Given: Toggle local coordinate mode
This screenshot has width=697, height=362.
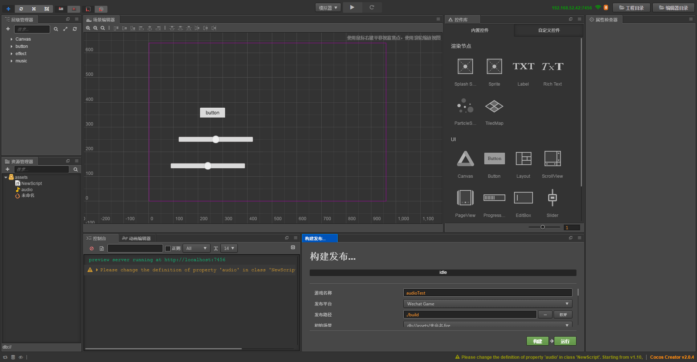Looking at the screenshot, I should [x=88, y=9].
